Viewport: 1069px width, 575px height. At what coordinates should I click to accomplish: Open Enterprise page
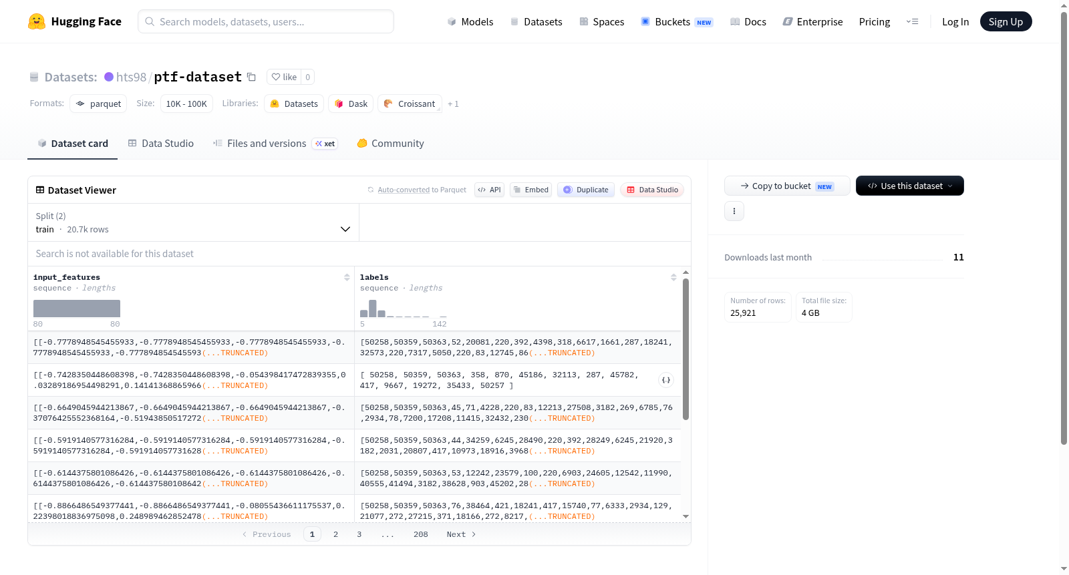click(x=812, y=21)
